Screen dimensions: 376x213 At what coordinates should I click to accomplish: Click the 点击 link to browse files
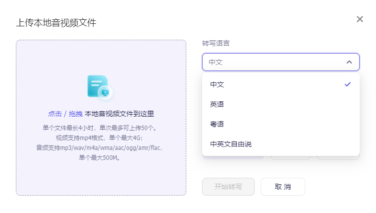[x=54, y=114]
